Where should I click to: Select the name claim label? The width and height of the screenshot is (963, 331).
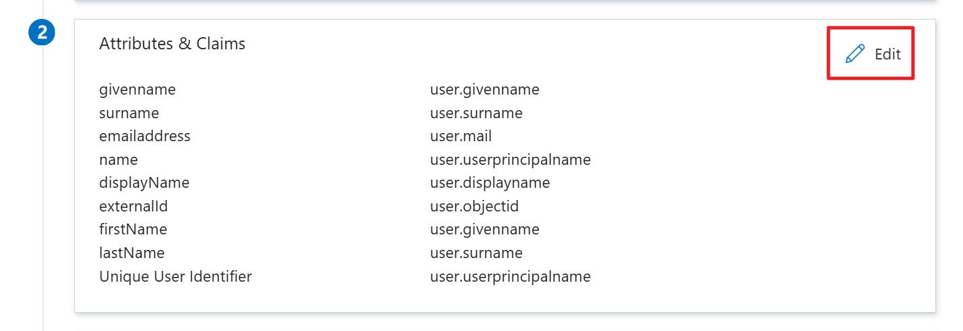coord(118,160)
